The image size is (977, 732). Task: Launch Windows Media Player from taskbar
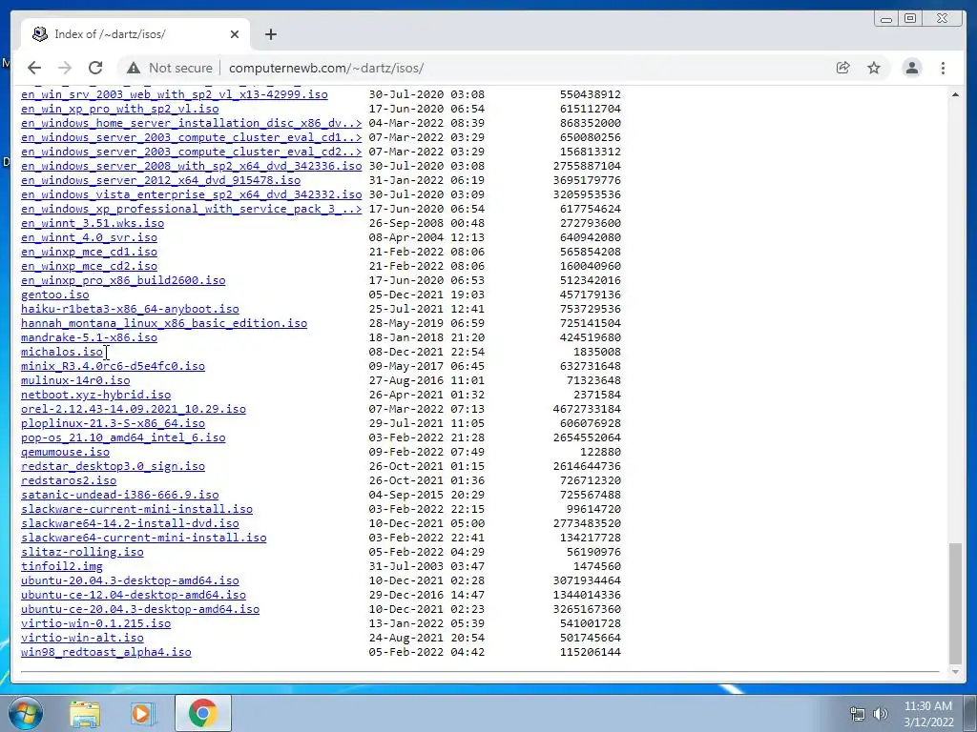pyautogui.click(x=142, y=713)
